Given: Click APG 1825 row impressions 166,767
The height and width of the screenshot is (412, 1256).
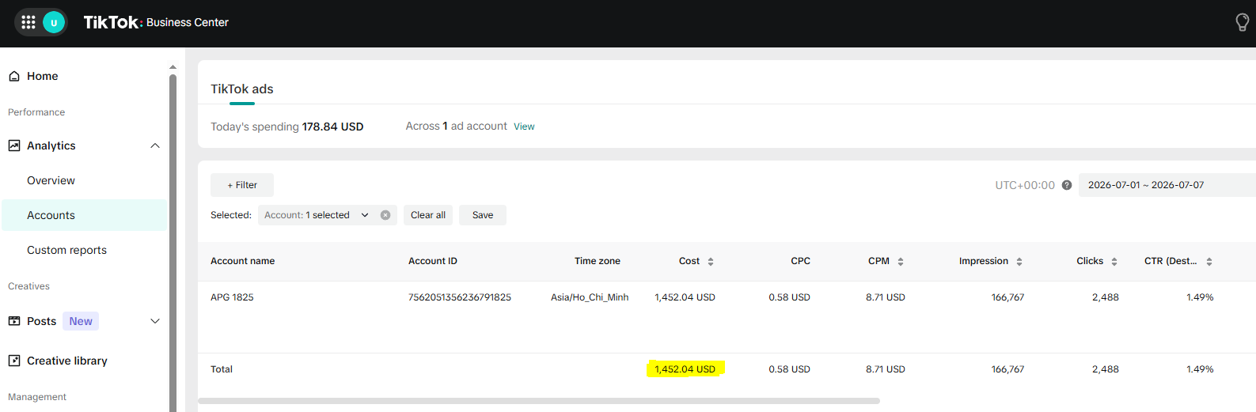Looking at the screenshot, I should [1007, 297].
